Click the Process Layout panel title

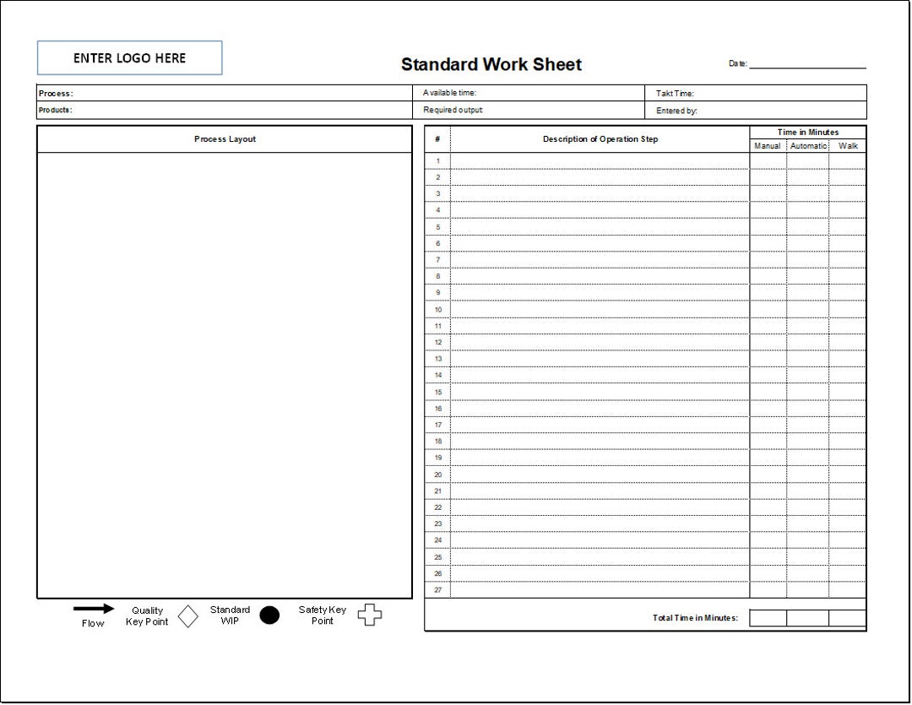coord(225,138)
